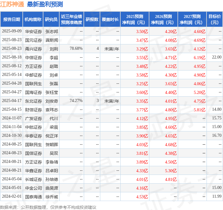Click the 2025-09-09 report date
Viewport: 223px width, 210px height.
pos(12,31)
